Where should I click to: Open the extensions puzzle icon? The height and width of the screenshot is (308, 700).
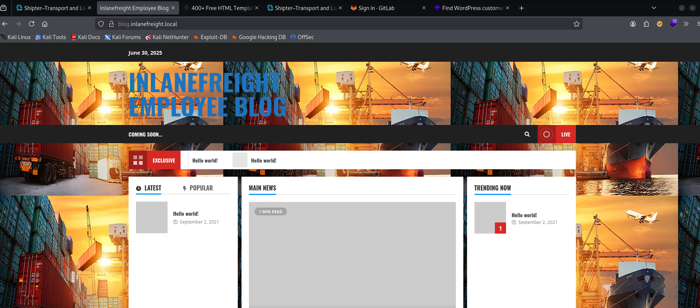(x=646, y=24)
